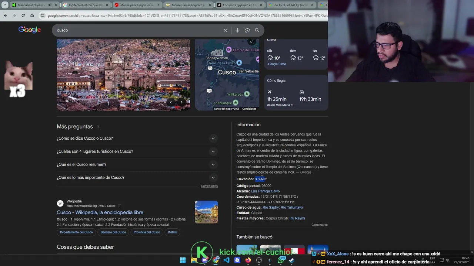Reload the page with the refresh icon
This screenshot has width=474, height=266.
click(23, 16)
